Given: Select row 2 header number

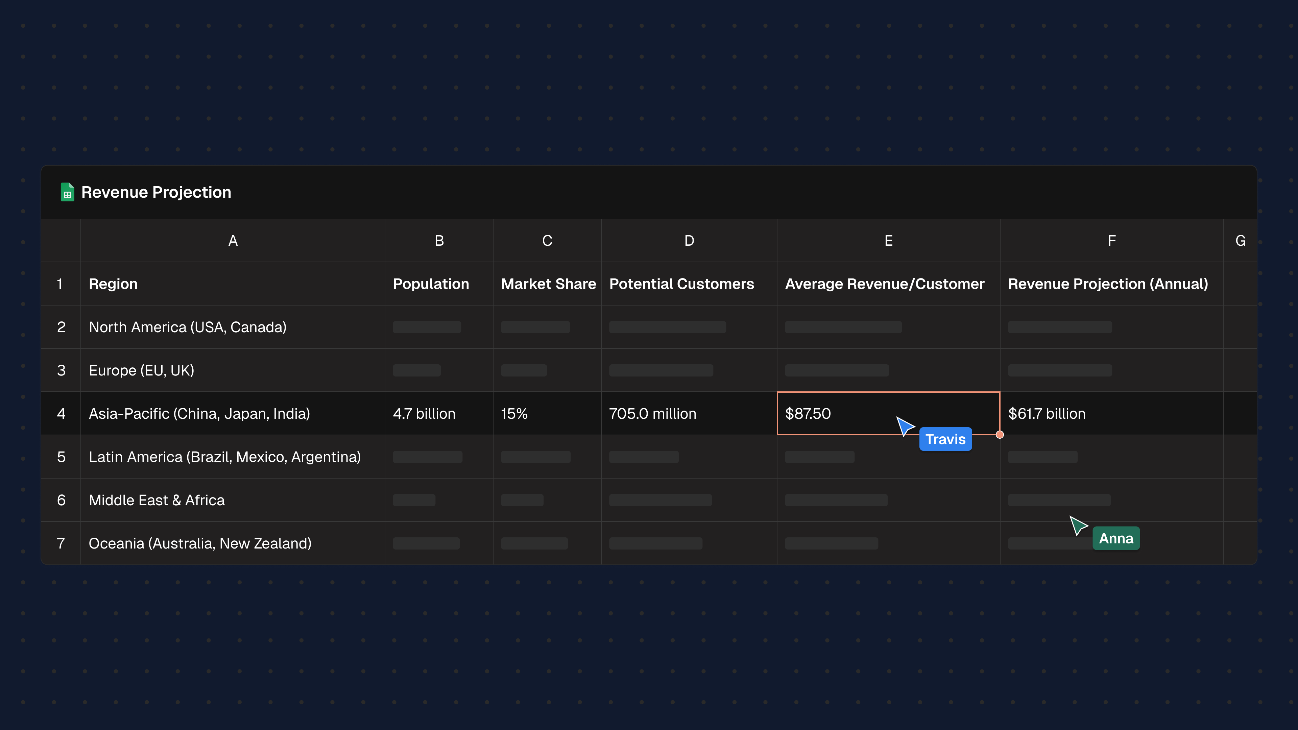Looking at the screenshot, I should (x=61, y=327).
